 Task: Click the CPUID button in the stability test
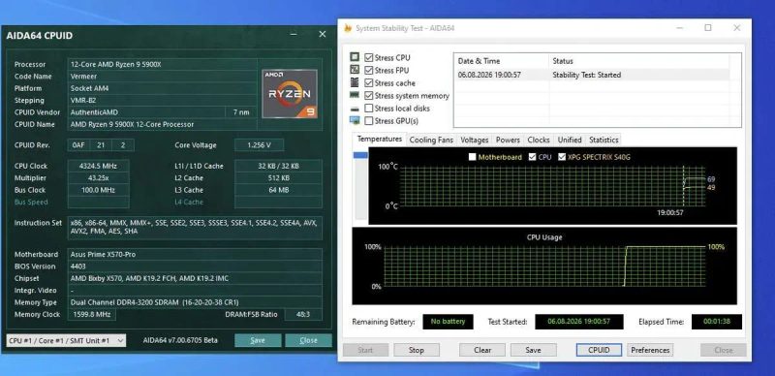(599, 350)
